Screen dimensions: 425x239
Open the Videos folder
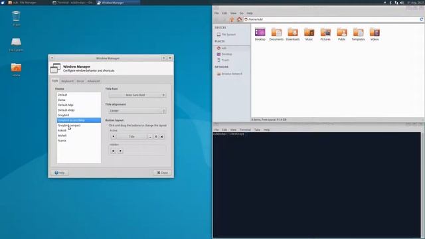pyautogui.click(x=375, y=34)
